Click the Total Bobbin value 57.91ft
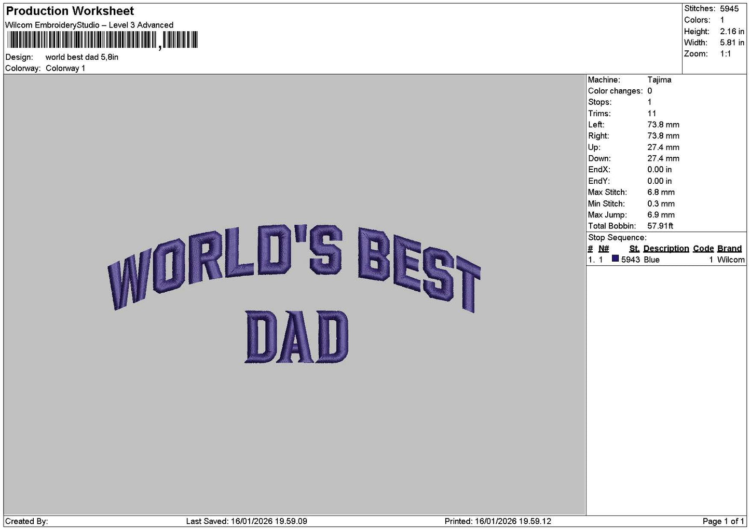This screenshot has width=750, height=530. click(661, 226)
